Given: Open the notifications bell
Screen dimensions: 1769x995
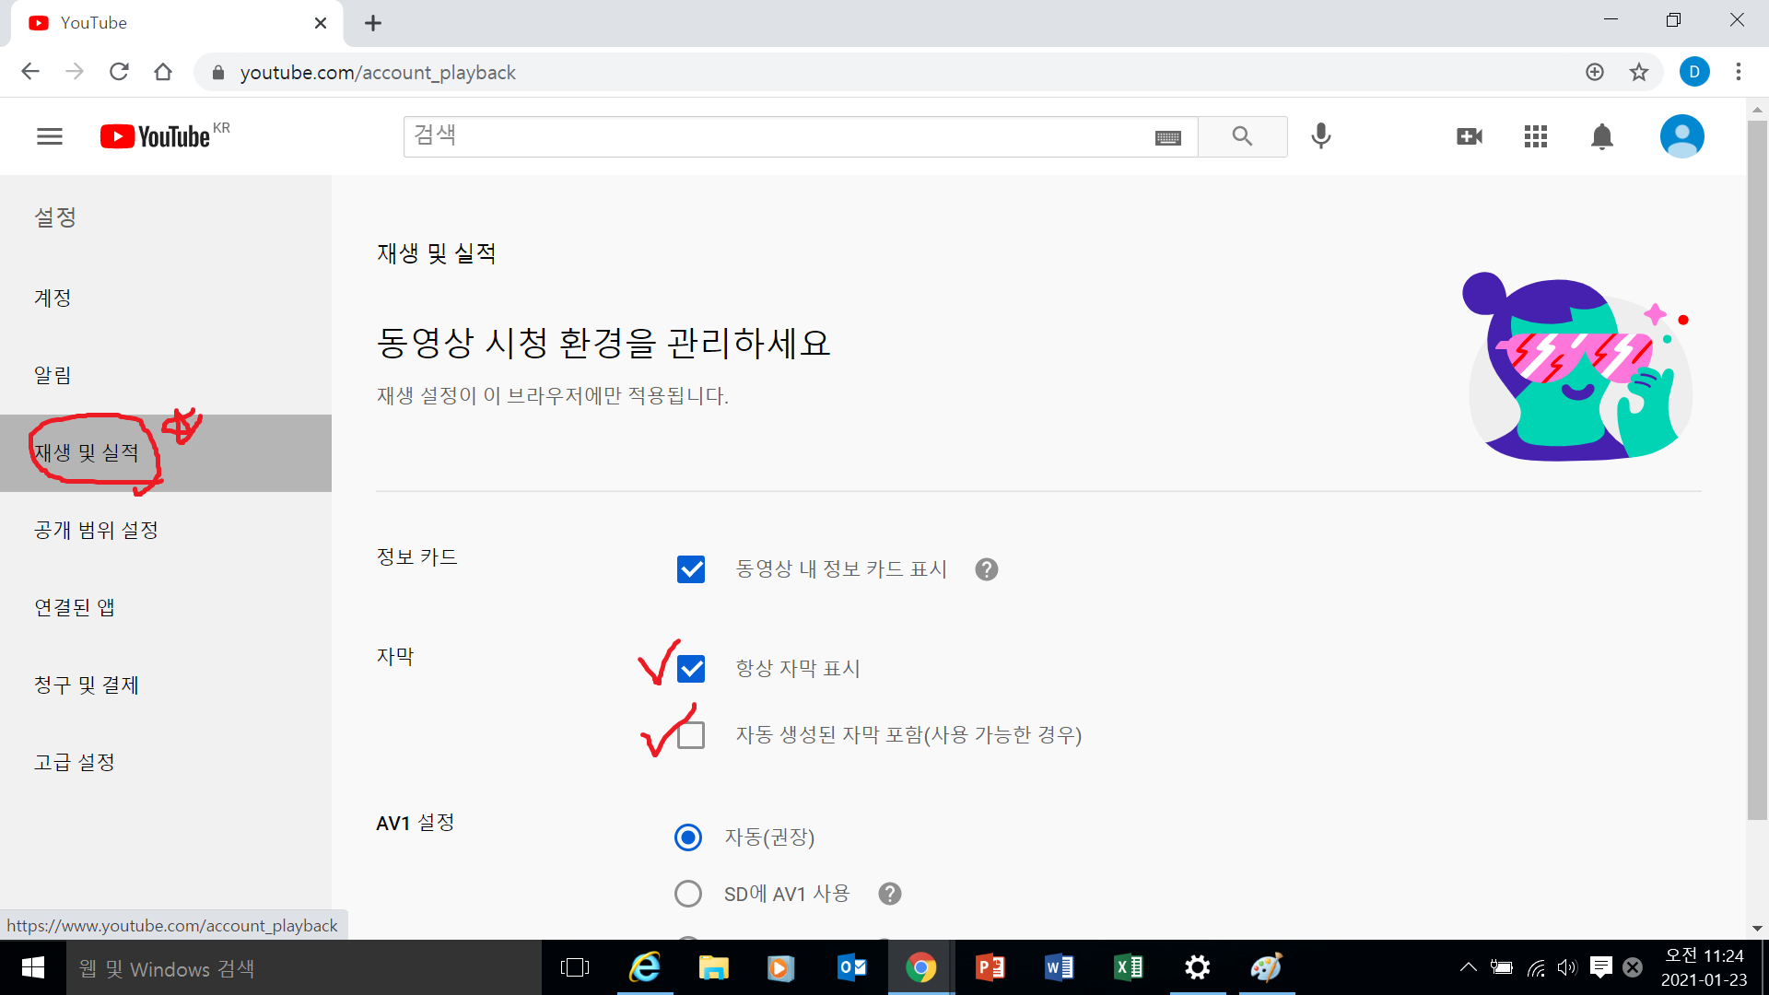Looking at the screenshot, I should click(1602, 136).
